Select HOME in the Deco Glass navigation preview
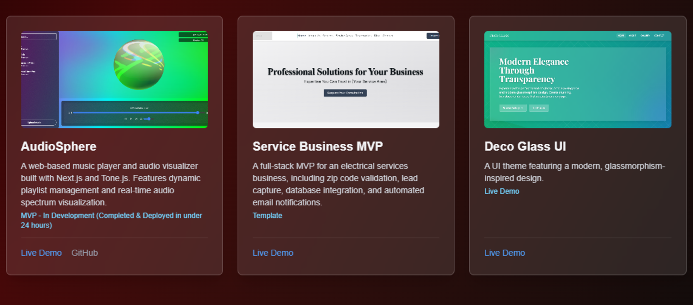The width and height of the screenshot is (693, 305). click(x=622, y=35)
